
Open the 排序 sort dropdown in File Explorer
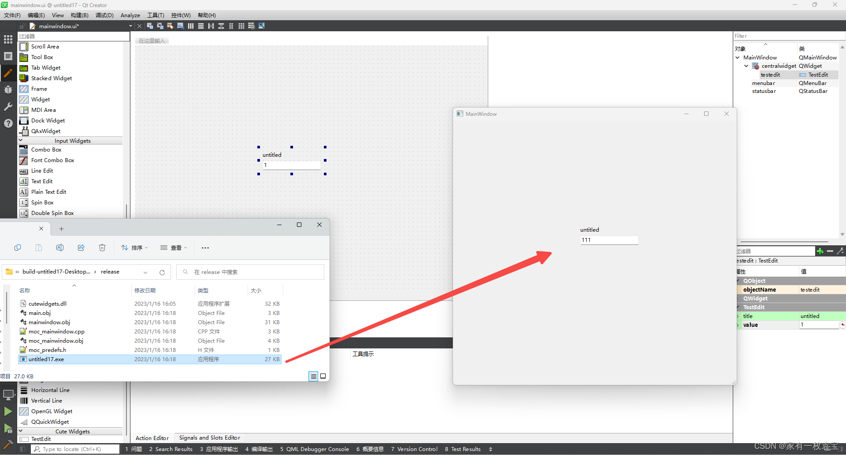point(134,248)
